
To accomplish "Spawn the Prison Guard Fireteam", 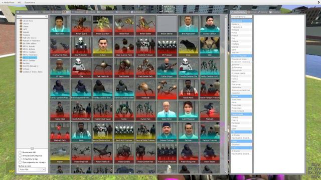I will coord(167,153).
